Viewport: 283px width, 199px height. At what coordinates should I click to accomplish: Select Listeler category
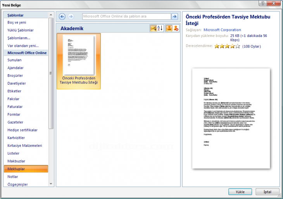click(x=13, y=153)
